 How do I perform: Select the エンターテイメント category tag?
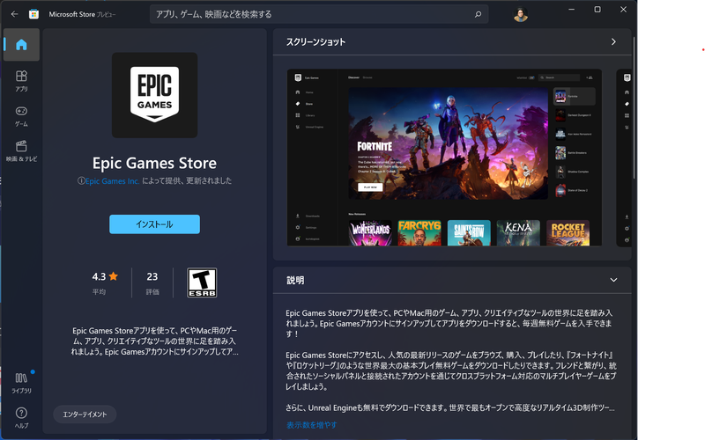[x=85, y=414]
